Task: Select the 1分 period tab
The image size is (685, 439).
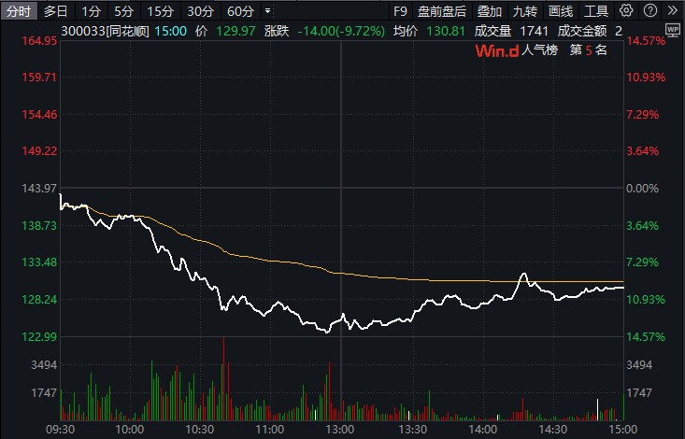Action: (x=92, y=11)
